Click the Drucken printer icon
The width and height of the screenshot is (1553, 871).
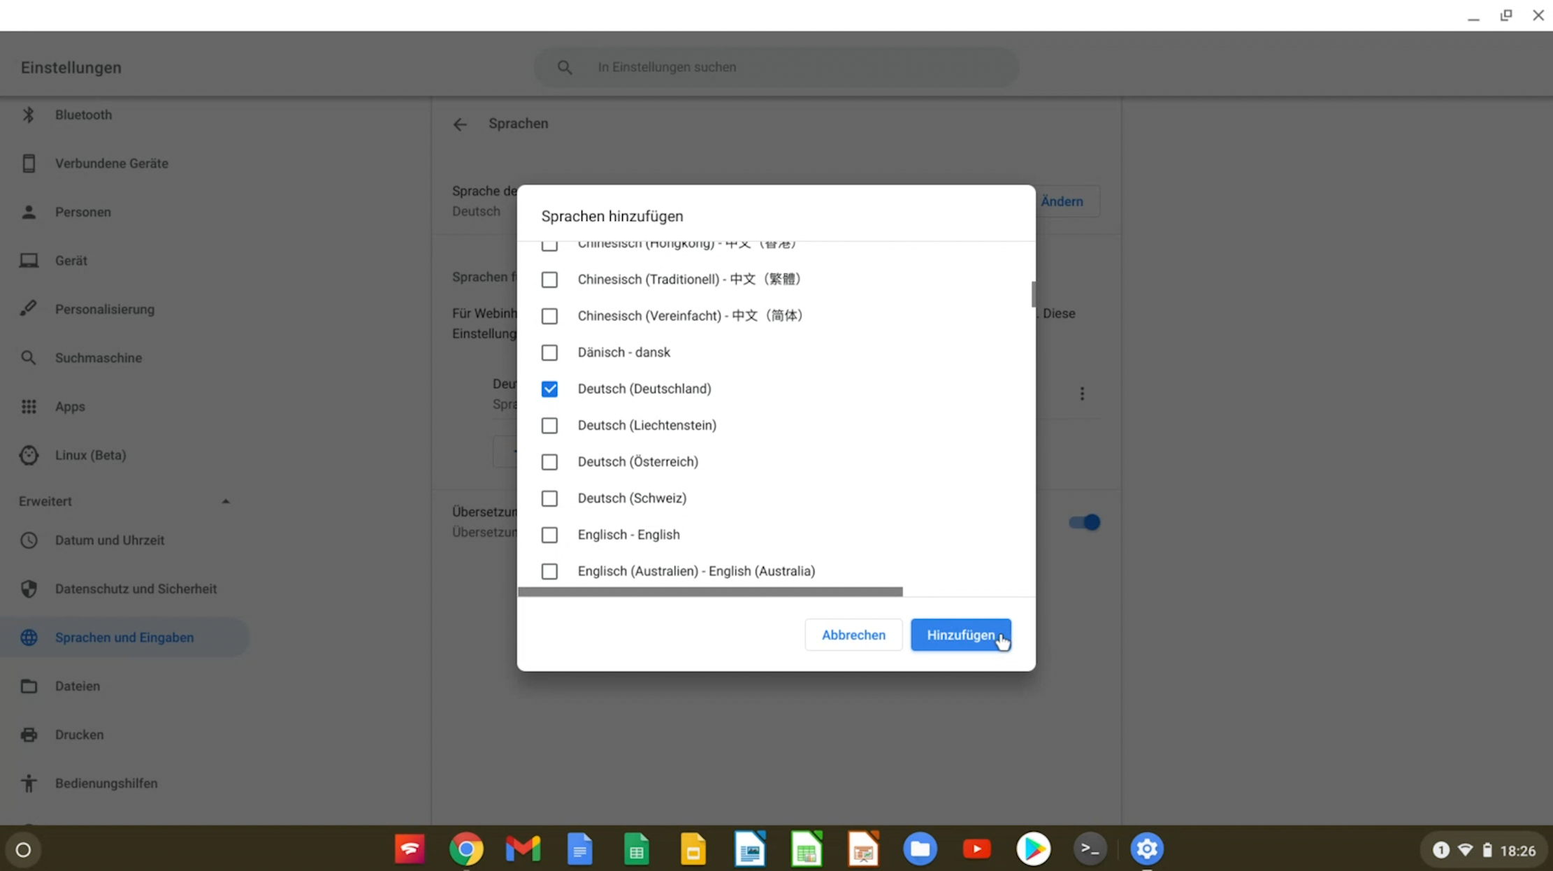coord(29,735)
